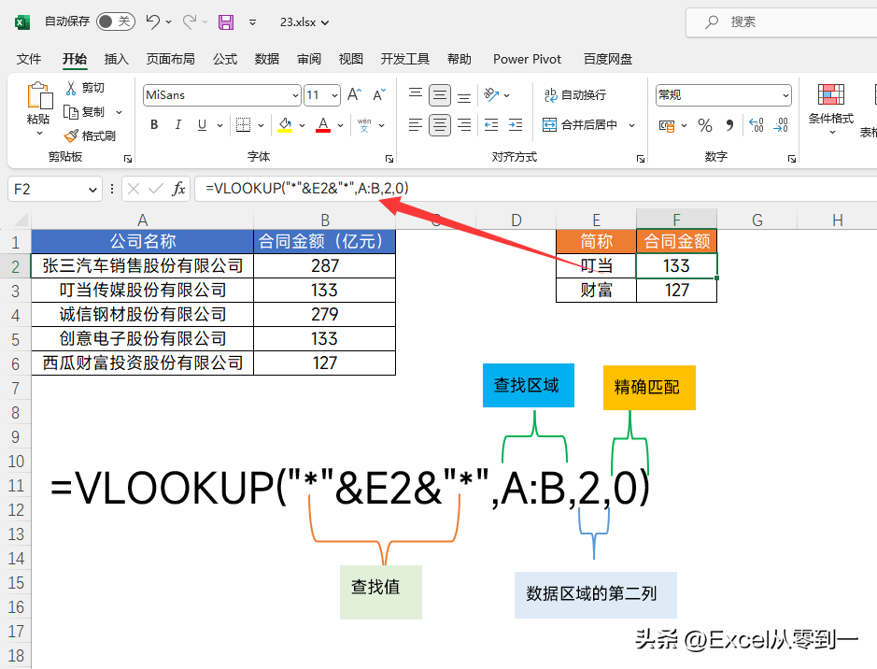Click the Comma Style icon
The width and height of the screenshot is (877, 669).
(x=729, y=125)
